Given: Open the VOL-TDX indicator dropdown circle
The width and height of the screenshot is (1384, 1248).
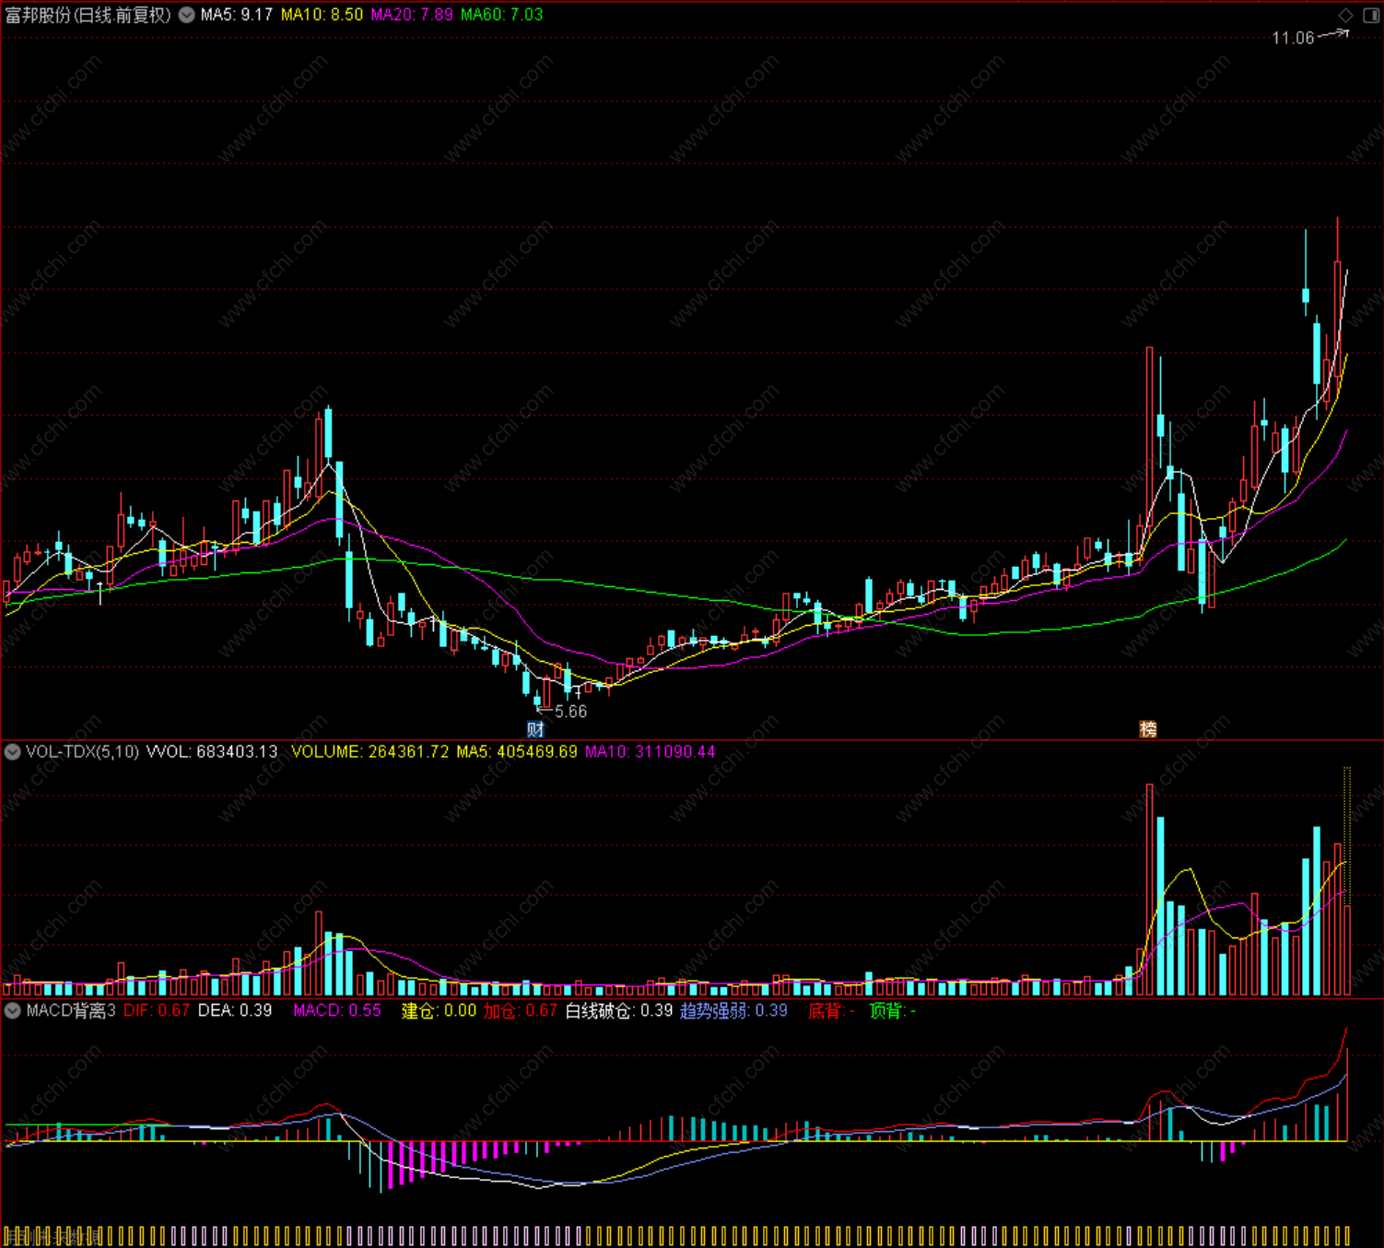Looking at the screenshot, I should point(13,752).
